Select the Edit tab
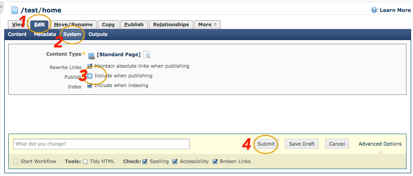Image resolution: width=413 pixels, height=176 pixels. 39,25
